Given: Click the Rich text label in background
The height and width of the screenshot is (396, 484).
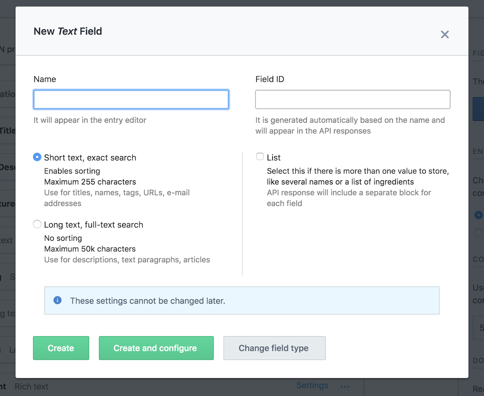Looking at the screenshot, I should coord(31,386).
